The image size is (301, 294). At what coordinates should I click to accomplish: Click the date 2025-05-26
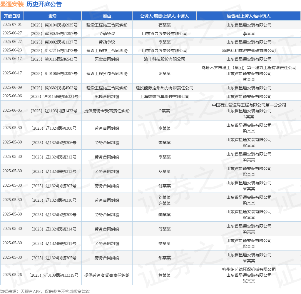click(12, 275)
